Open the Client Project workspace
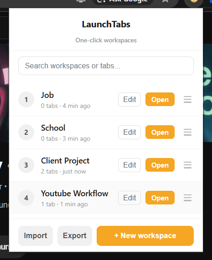 click(160, 165)
